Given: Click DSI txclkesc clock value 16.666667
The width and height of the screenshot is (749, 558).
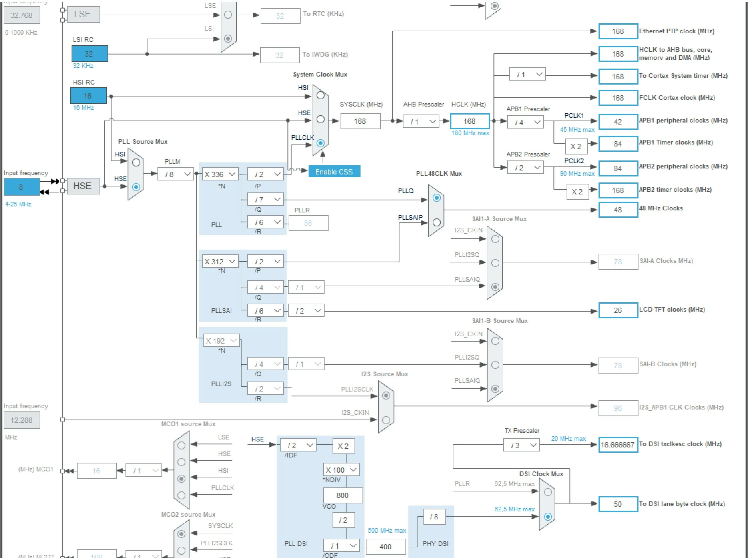Looking at the screenshot, I should point(618,445).
